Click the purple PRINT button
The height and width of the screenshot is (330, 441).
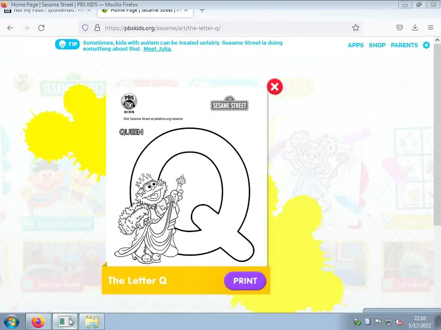click(x=245, y=281)
